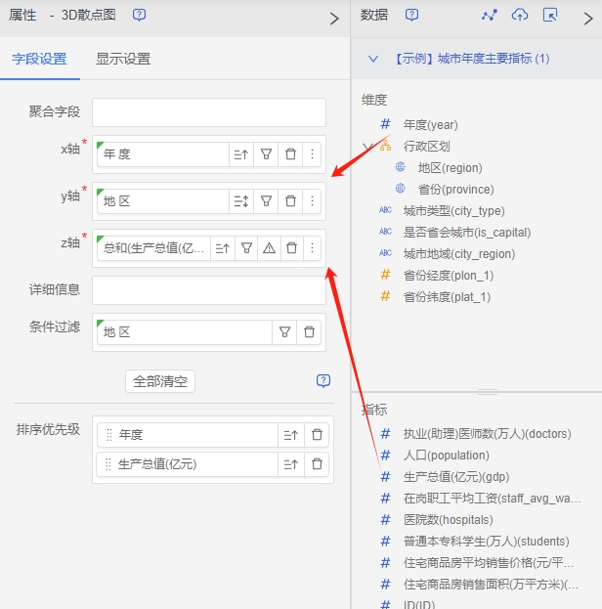Open the more options menu on x轴
This screenshot has width=602, height=609.
click(x=312, y=153)
